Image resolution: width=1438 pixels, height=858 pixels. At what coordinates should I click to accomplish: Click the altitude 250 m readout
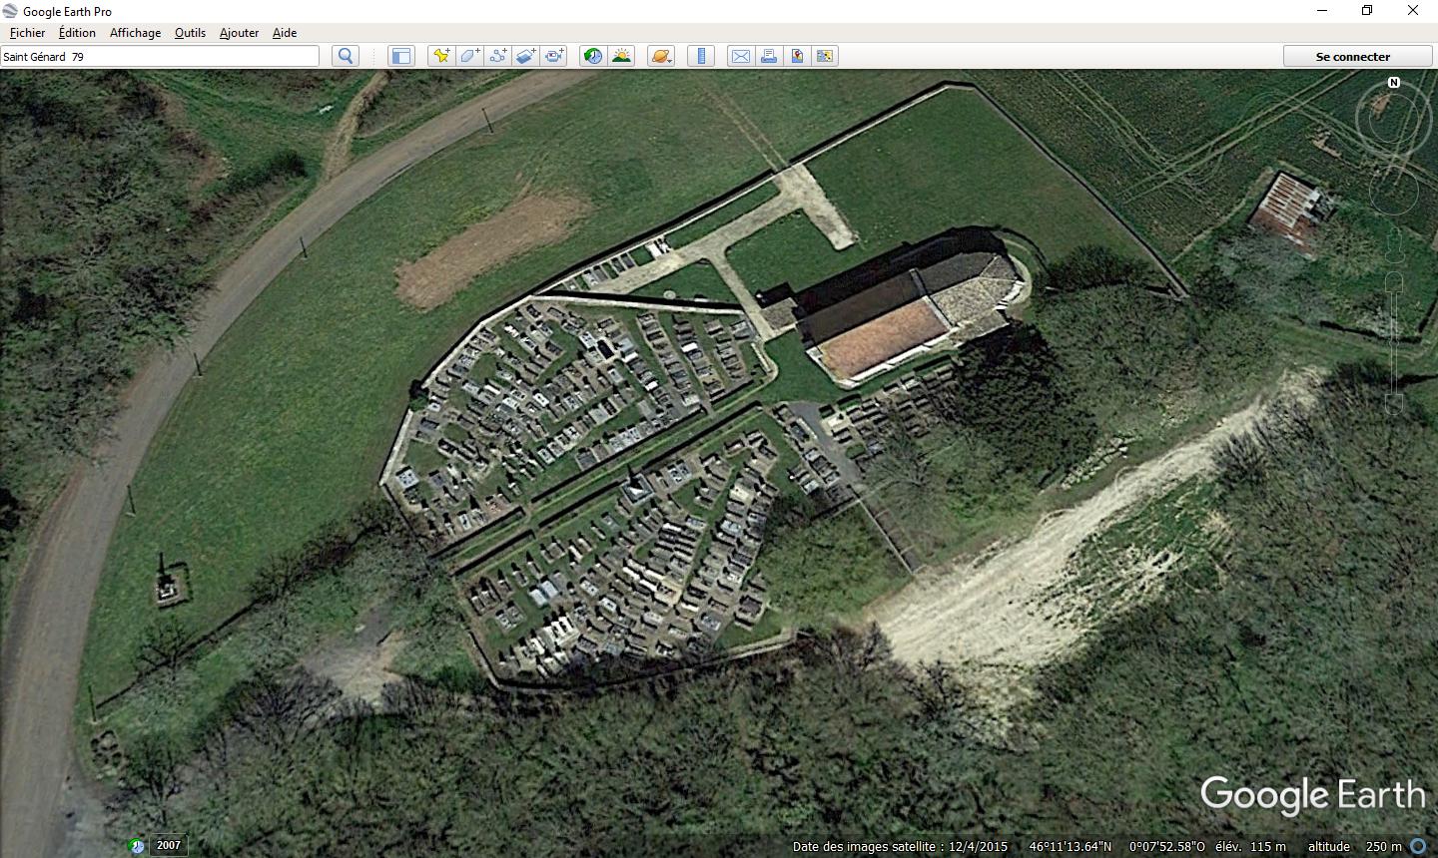(1355, 847)
